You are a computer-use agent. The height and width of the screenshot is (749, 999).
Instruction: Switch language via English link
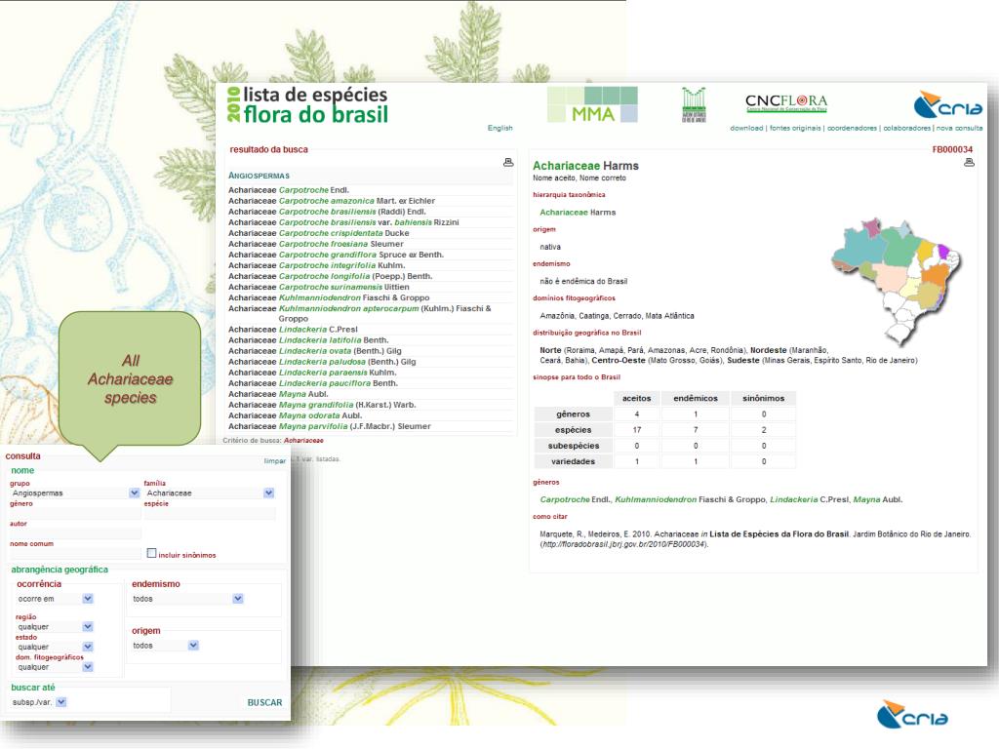click(500, 128)
